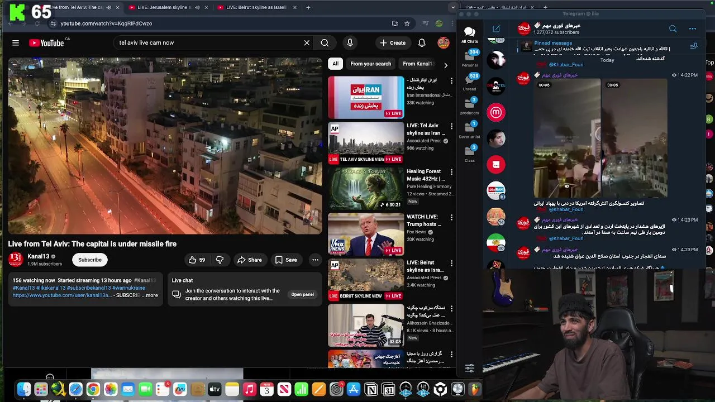
Task: Open the Telegram pinned message
Action: pos(603,46)
